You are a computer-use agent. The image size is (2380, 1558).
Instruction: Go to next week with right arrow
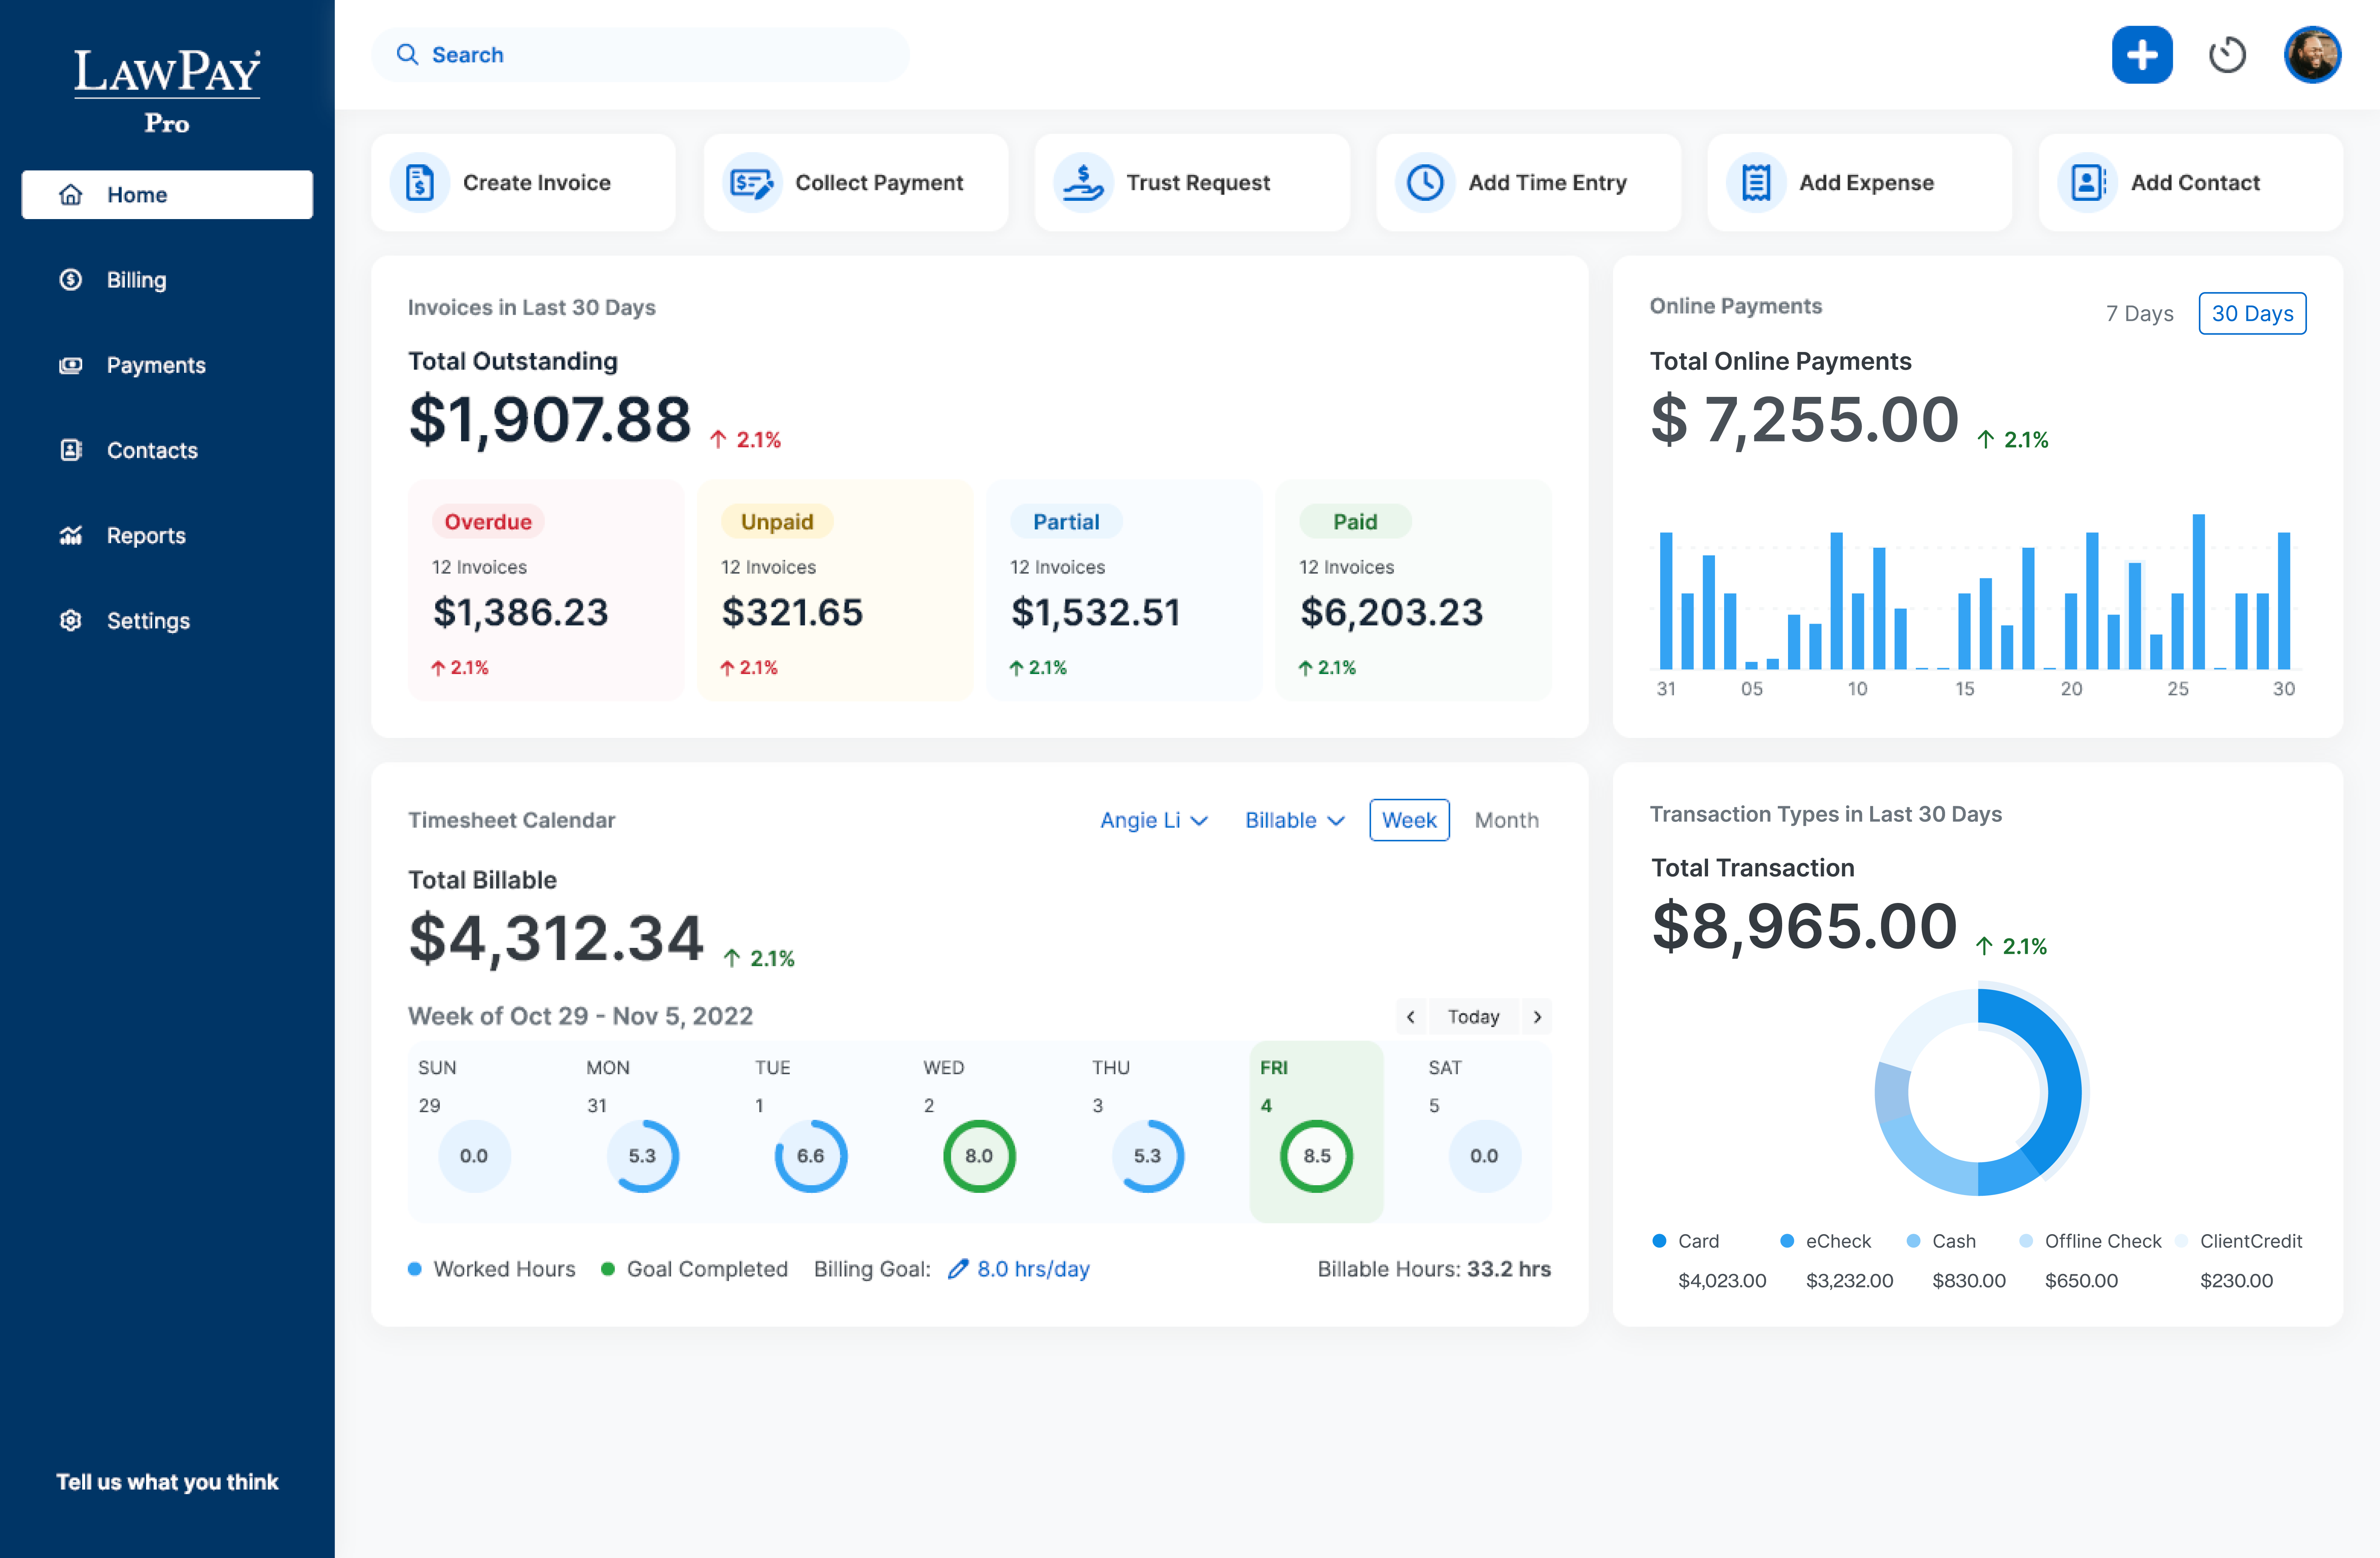[1537, 1016]
